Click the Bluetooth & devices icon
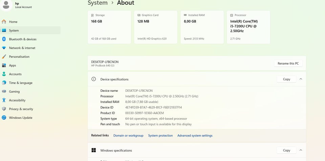The height and width of the screenshot is (161, 325). (4, 39)
